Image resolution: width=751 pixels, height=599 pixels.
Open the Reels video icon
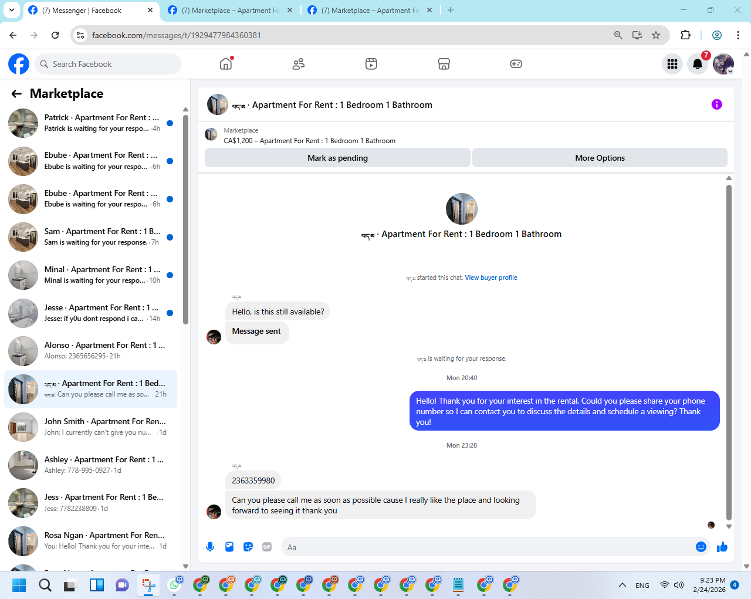click(371, 64)
